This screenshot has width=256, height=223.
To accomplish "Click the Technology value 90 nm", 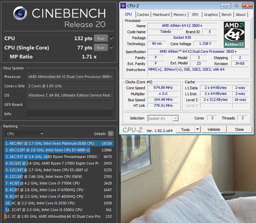I will coord(157,43).
